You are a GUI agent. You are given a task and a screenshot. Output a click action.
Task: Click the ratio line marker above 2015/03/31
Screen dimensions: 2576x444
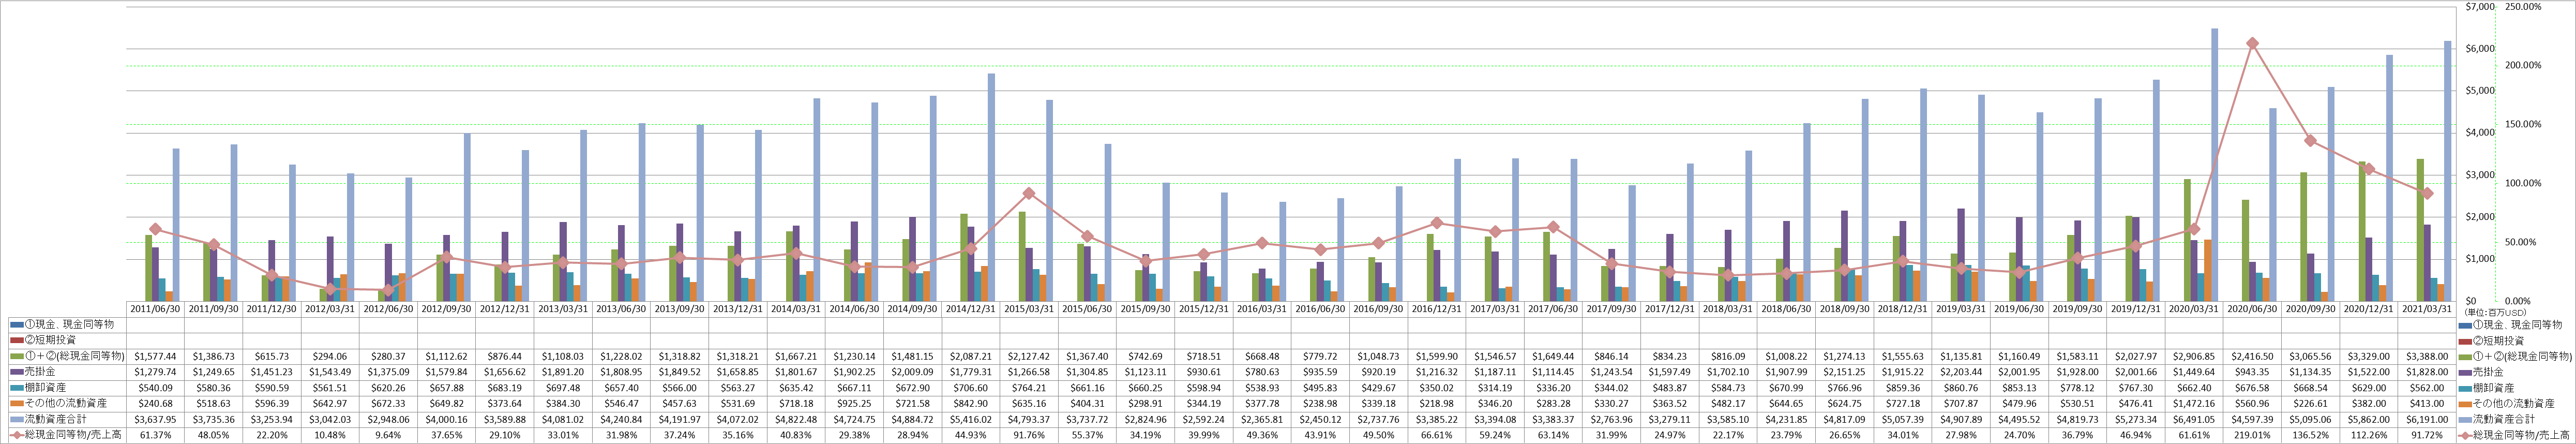(1029, 193)
